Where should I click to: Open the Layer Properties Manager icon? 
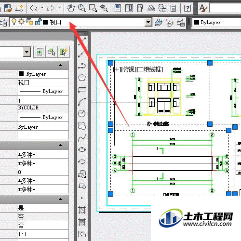(3, 22)
